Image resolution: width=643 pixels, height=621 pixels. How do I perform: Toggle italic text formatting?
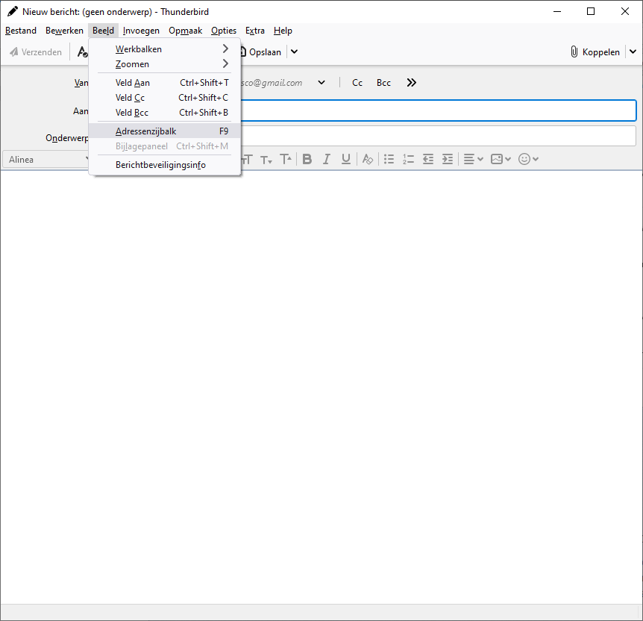[x=326, y=159]
